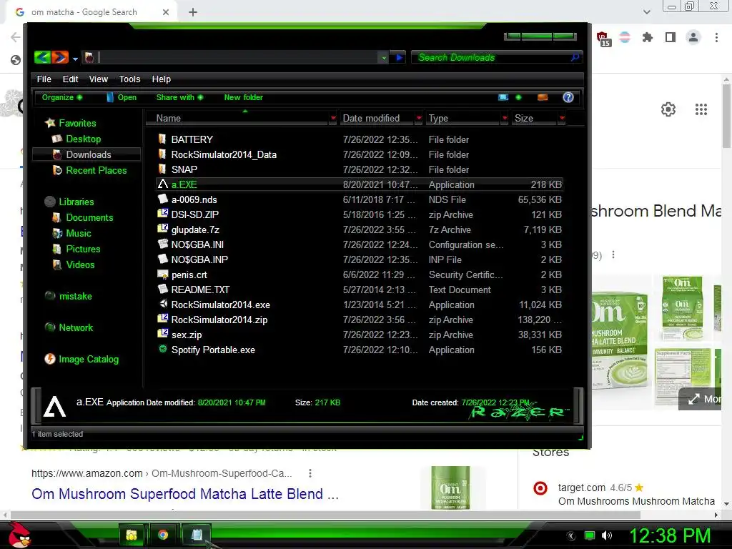Click the notepad taskbar icon
Viewport: 732px width, 549px height.
click(196, 535)
